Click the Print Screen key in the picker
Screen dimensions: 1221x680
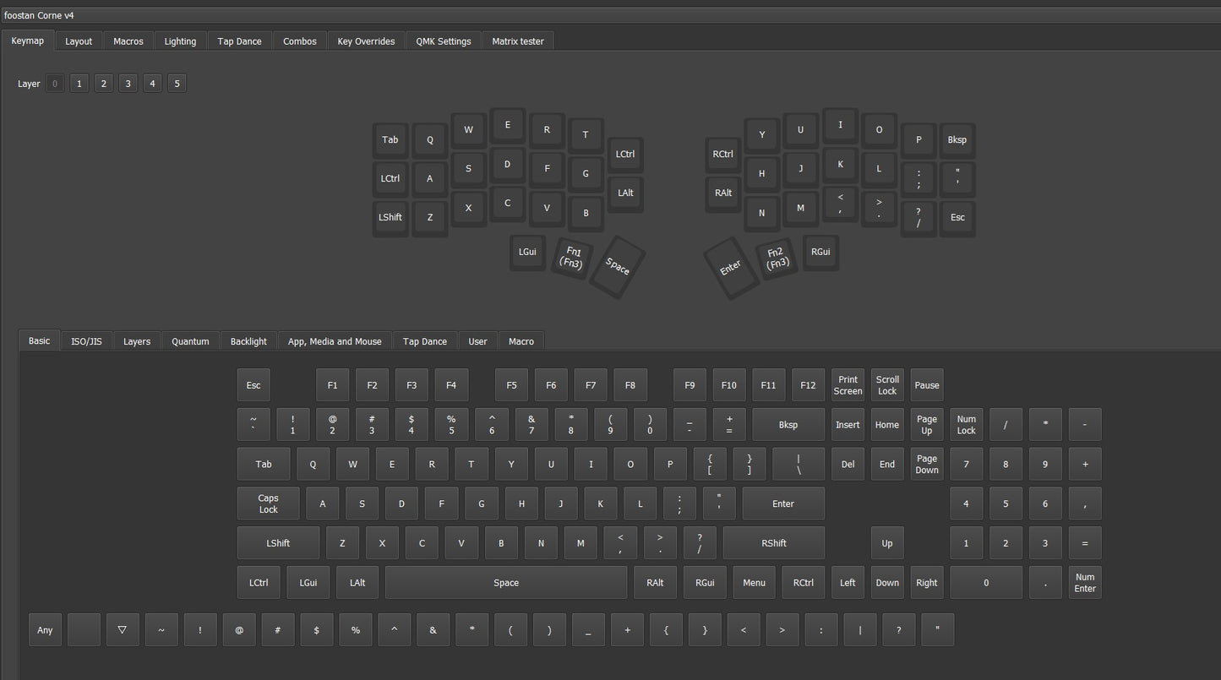[x=848, y=384]
